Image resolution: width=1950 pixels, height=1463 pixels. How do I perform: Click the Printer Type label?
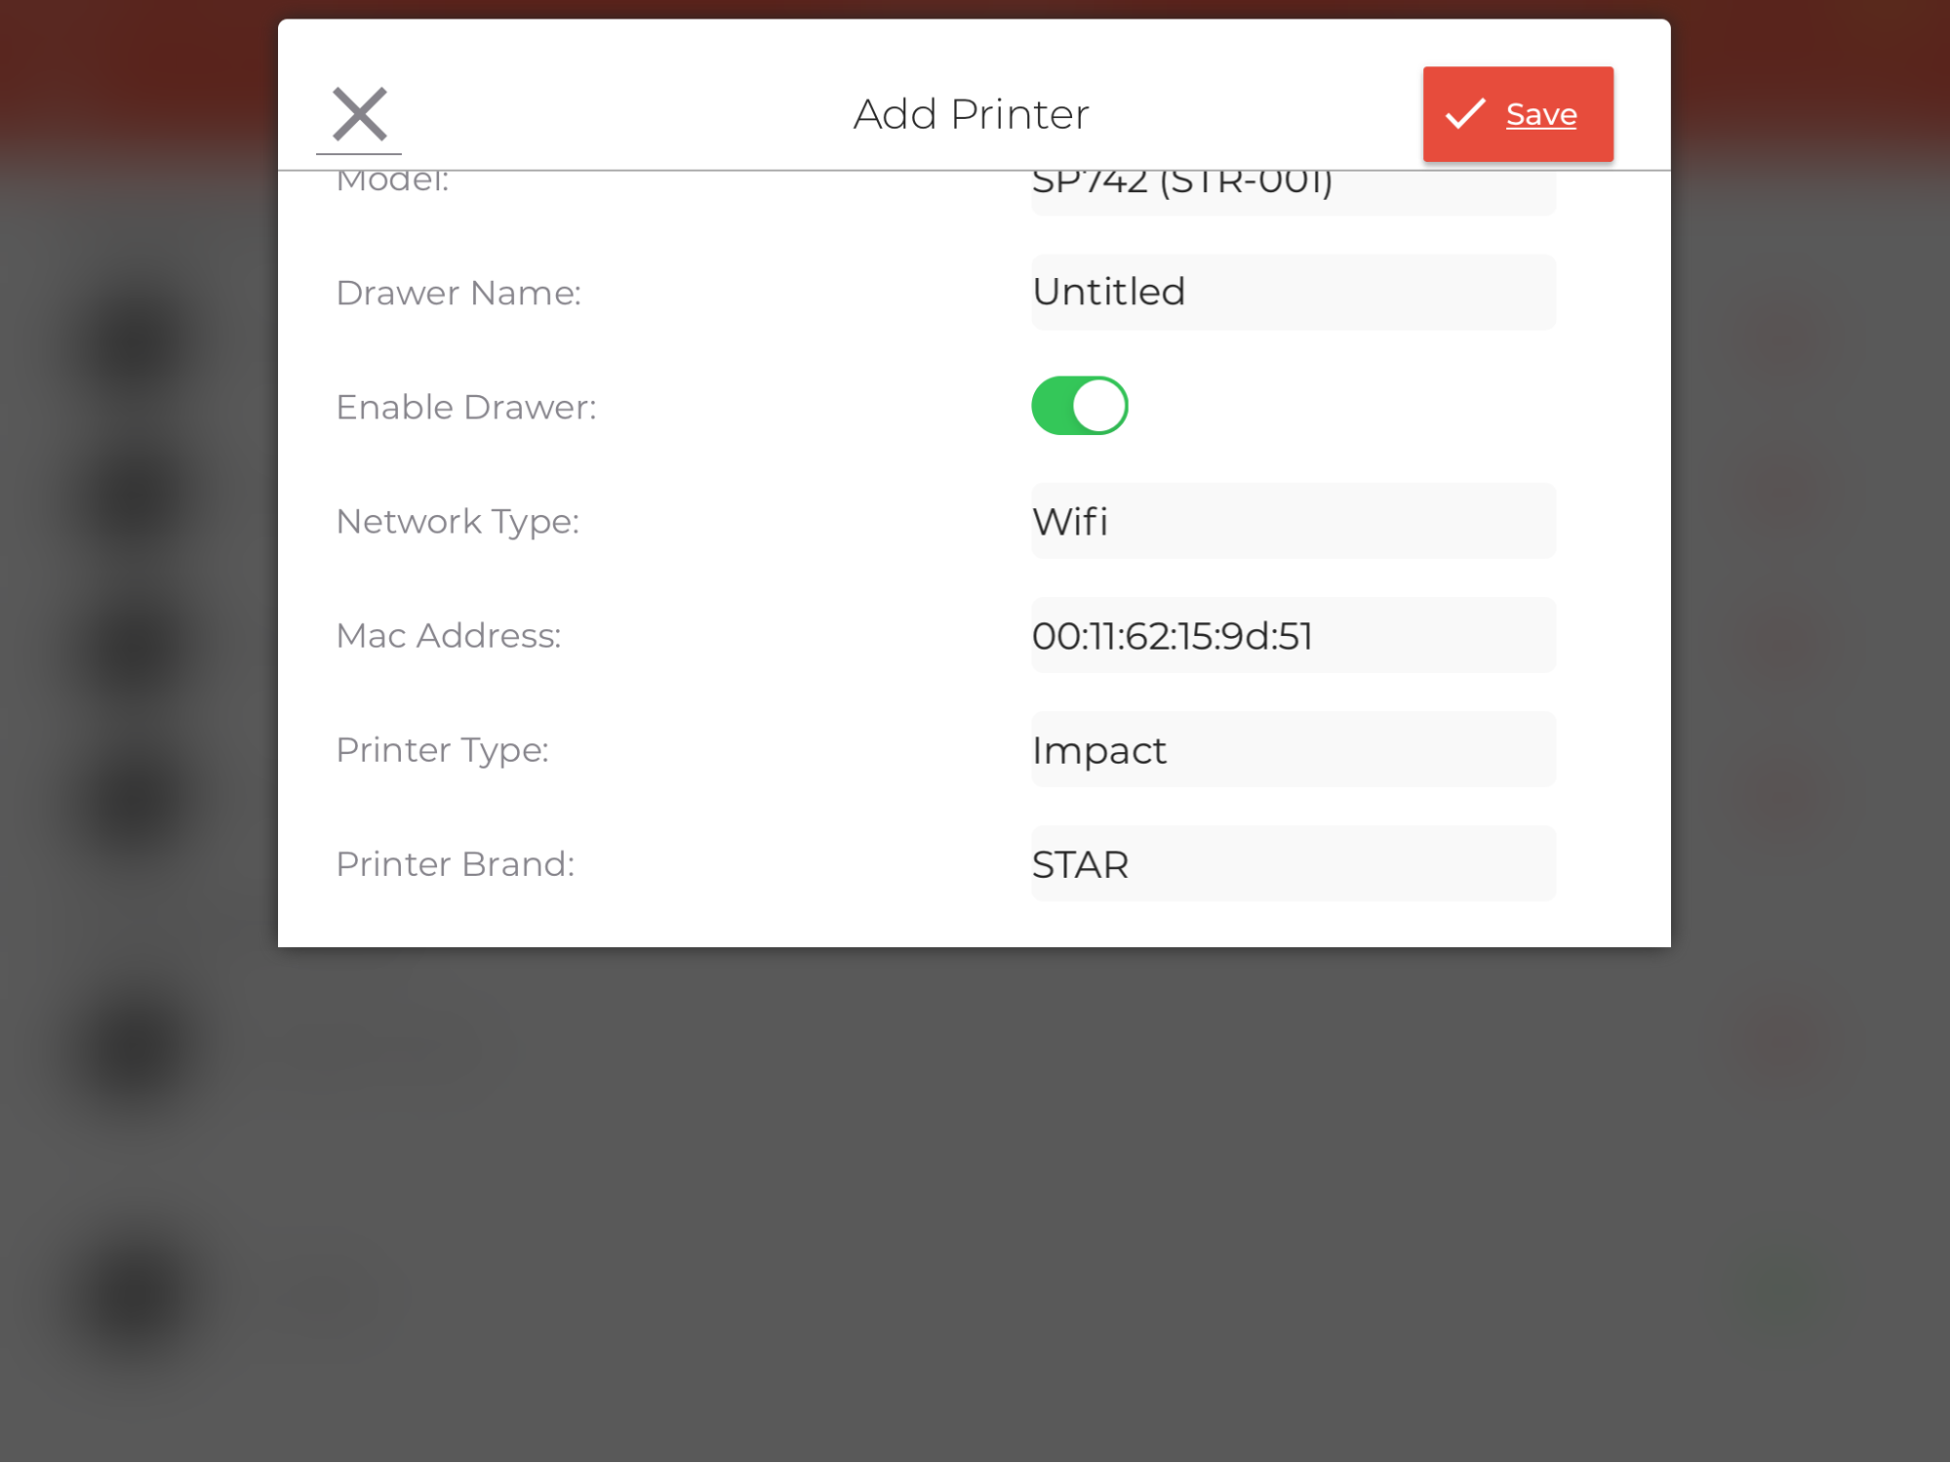[x=443, y=749]
